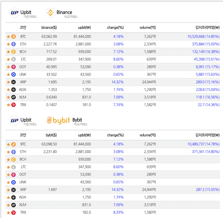
Task: Click the Bybit logo
Action: coord(58,120)
